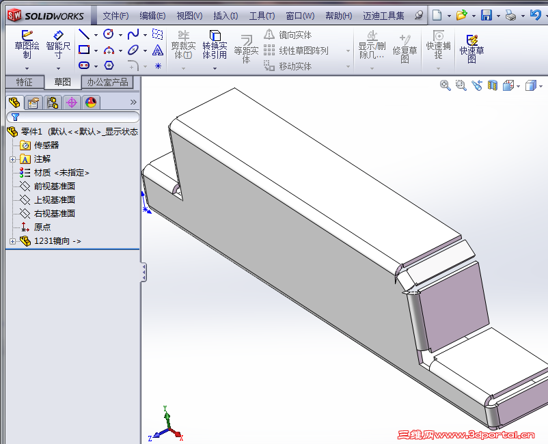Screen dimensions: 548x444
Task: Select the Arc sketch tool
Action: tap(109, 51)
